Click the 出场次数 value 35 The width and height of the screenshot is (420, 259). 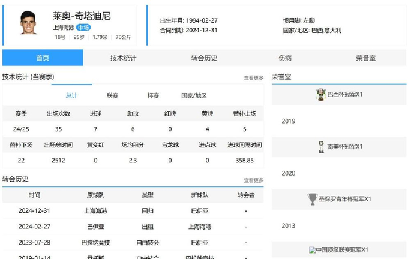click(x=58, y=129)
